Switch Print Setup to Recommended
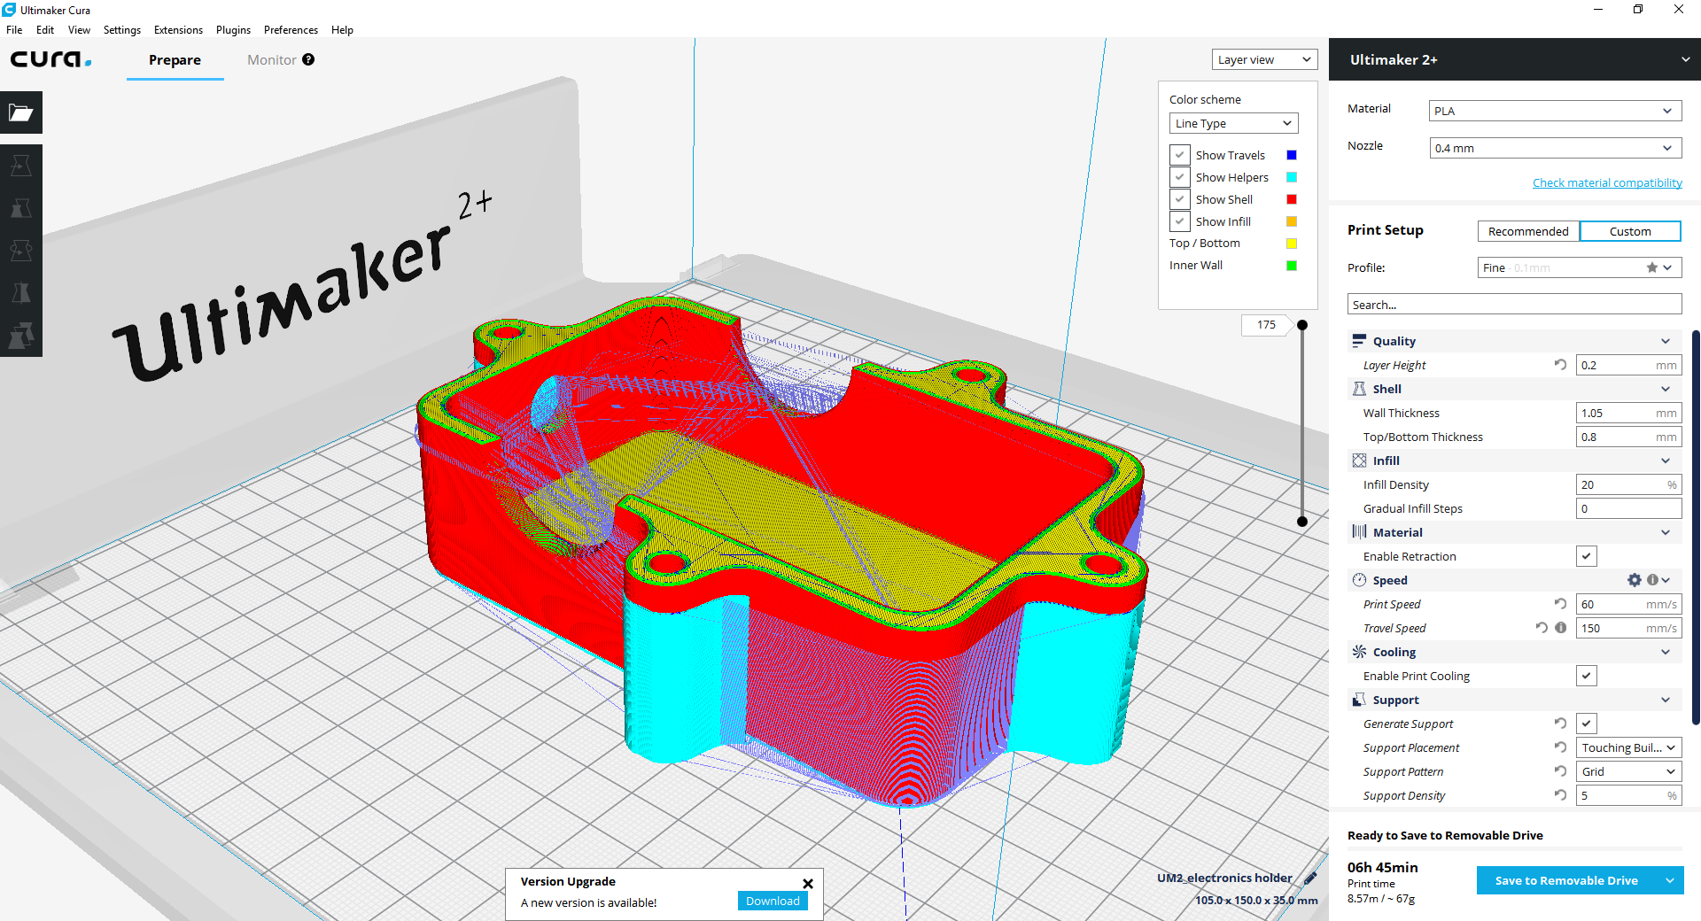 [x=1528, y=231]
